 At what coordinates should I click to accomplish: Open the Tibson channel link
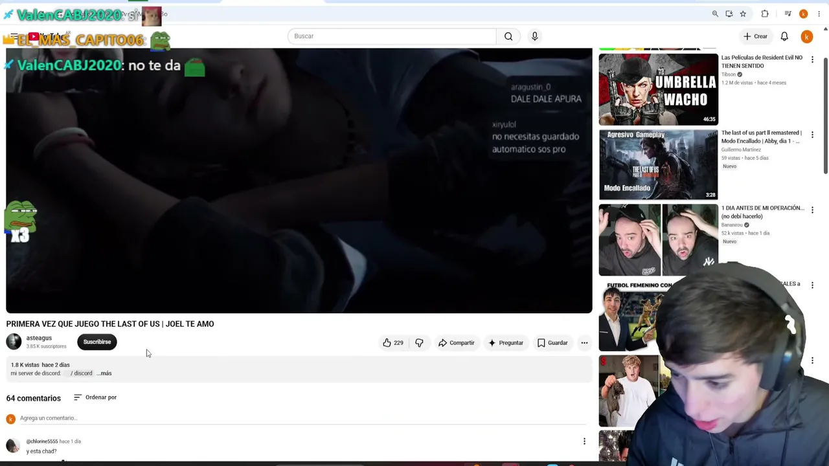point(729,74)
